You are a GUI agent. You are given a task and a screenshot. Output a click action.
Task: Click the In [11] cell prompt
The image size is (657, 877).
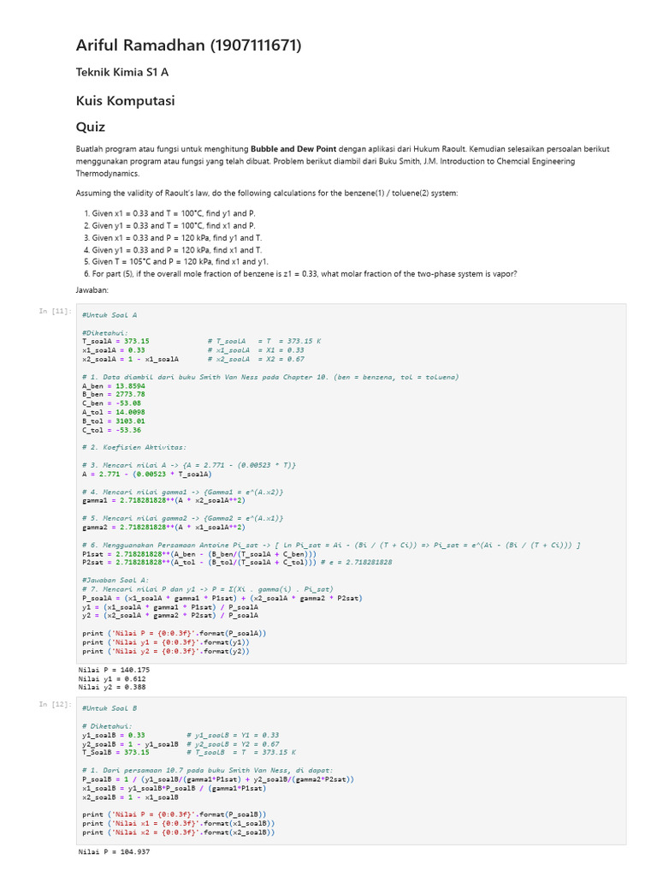tap(55, 311)
